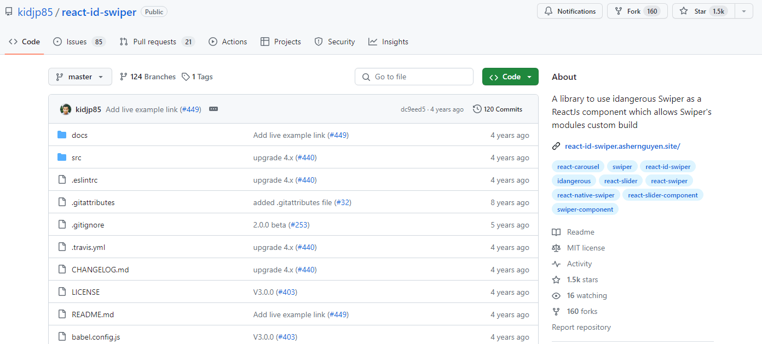Click the MIT license scales icon

click(x=556, y=248)
